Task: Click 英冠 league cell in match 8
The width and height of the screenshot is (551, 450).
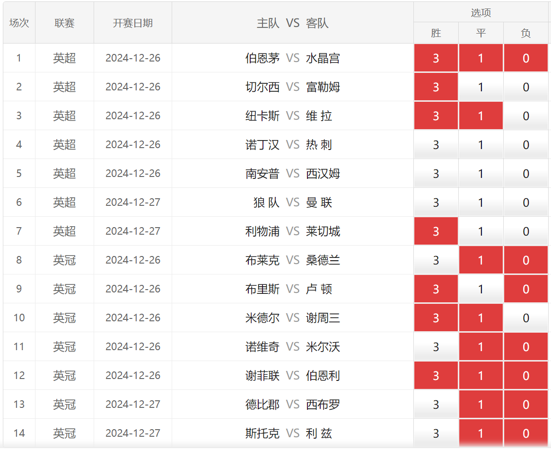Action: click(64, 260)
